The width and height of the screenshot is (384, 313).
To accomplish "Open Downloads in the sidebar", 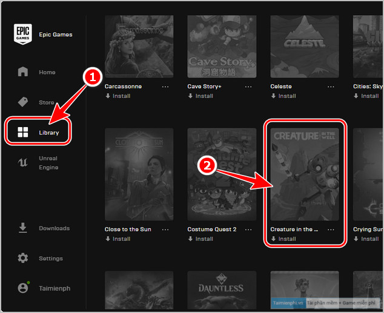I will [x=54, y=228].
